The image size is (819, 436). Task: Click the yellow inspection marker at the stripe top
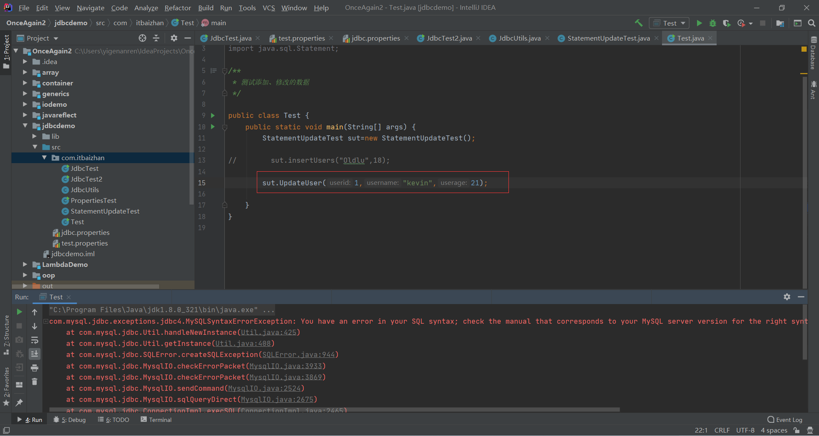[804, 49]
